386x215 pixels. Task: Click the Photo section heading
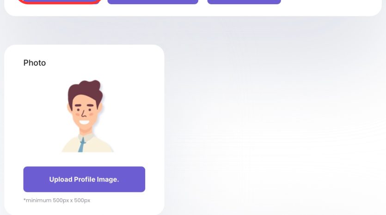point(35,63)
